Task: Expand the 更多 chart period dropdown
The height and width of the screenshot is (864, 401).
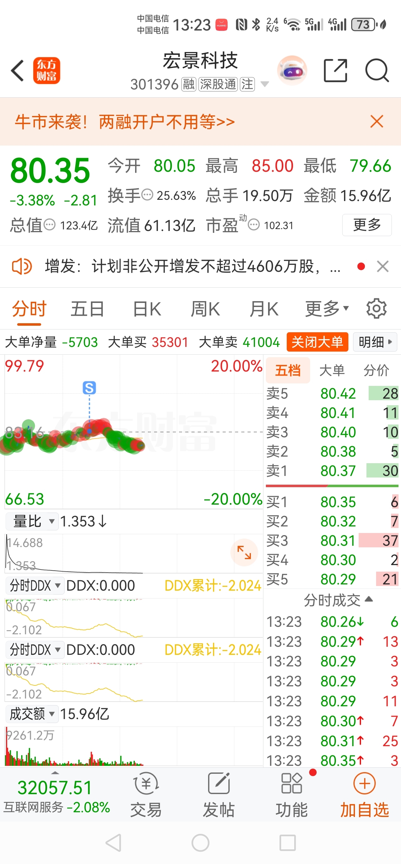Action: 327,309
